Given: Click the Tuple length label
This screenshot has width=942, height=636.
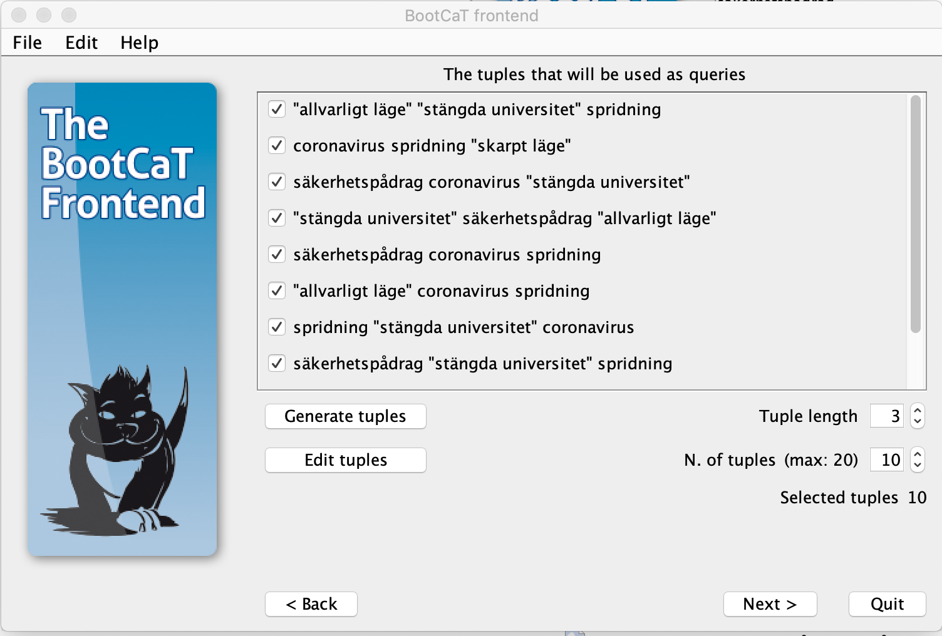Looking at the screenshot, I should pos(808,416).
